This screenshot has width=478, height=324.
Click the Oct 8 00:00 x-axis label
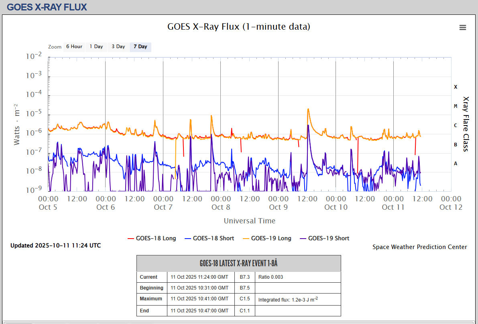(221, 202)
